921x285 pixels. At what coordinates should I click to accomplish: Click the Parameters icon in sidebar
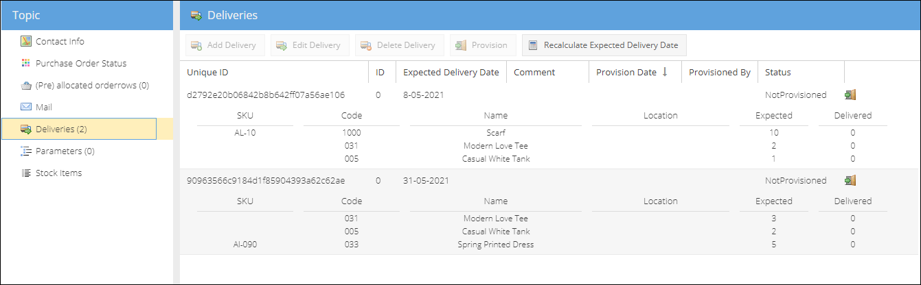click(26, 151)
